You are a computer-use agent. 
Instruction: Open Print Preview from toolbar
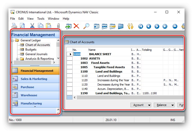click(22, 26)
